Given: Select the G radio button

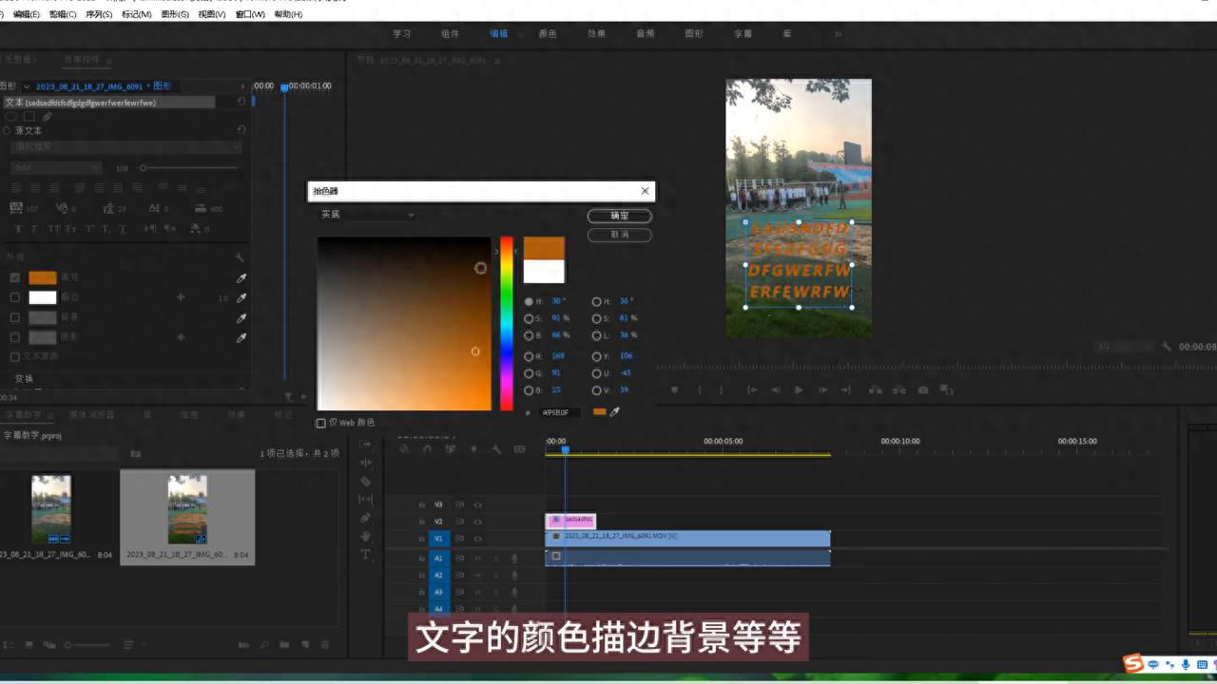Looking at the screenshot, I should tap(529, 373).
